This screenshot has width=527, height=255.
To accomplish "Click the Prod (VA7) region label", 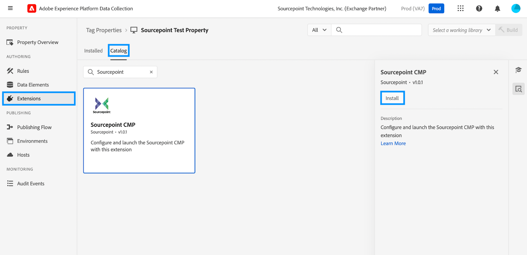I will 413,9.
